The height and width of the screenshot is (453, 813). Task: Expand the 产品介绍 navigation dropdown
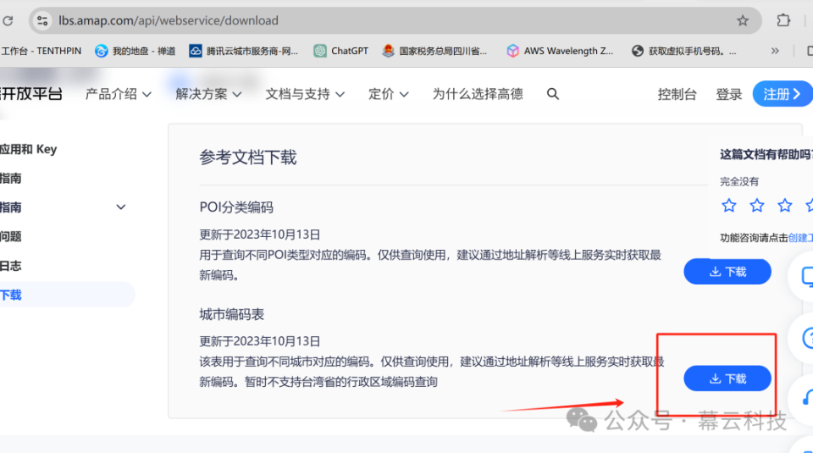(x=119, y=94)
